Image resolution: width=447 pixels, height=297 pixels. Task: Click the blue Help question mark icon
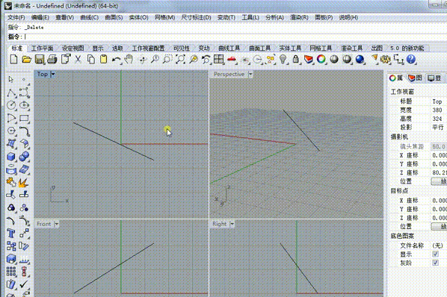(x=411, y=59)
